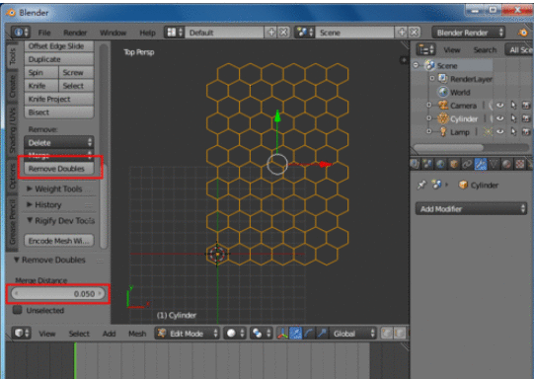Toggle Cylinder selectability cursor icon

click(514, 118)
